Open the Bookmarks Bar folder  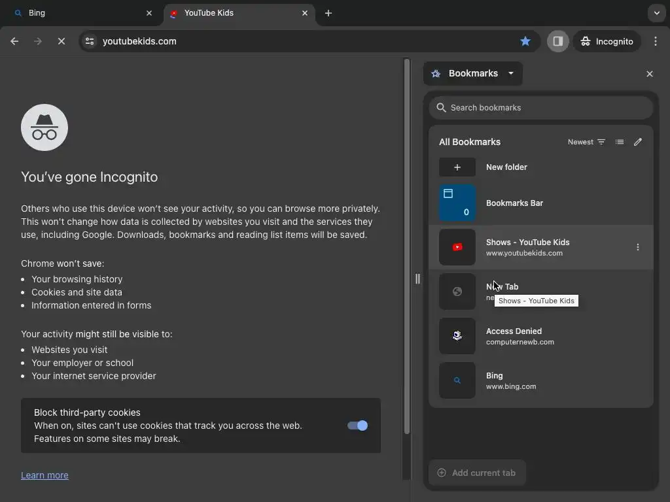(540, 203)
